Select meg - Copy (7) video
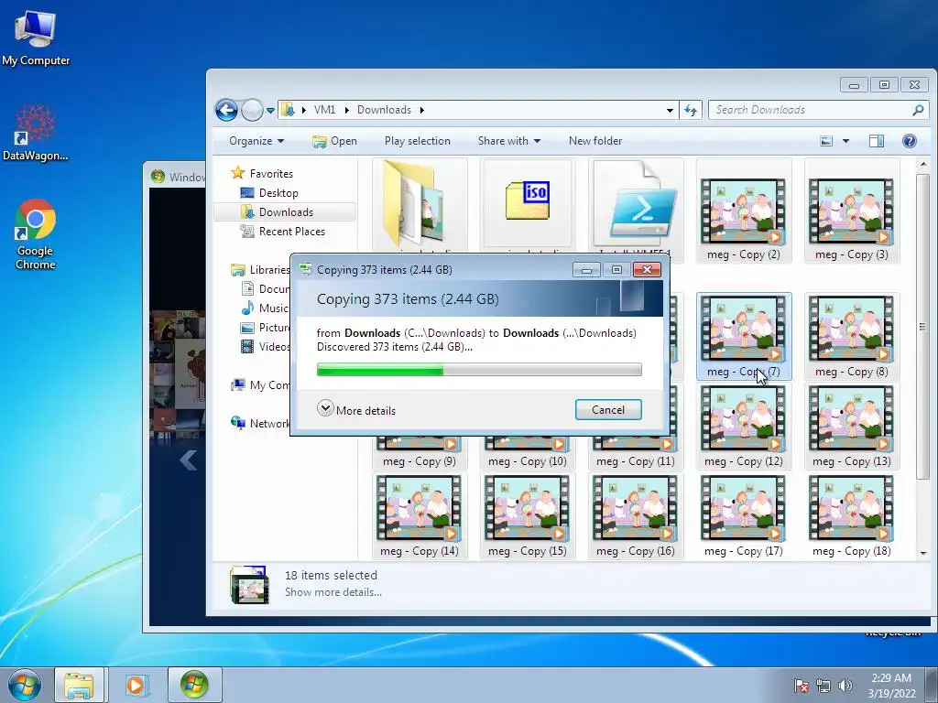938x703 pixels. click(x=744, y=337)
